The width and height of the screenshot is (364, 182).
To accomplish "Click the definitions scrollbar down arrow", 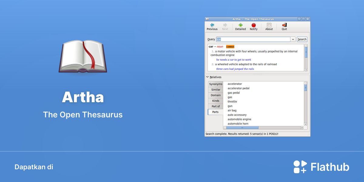I will 306,70.
